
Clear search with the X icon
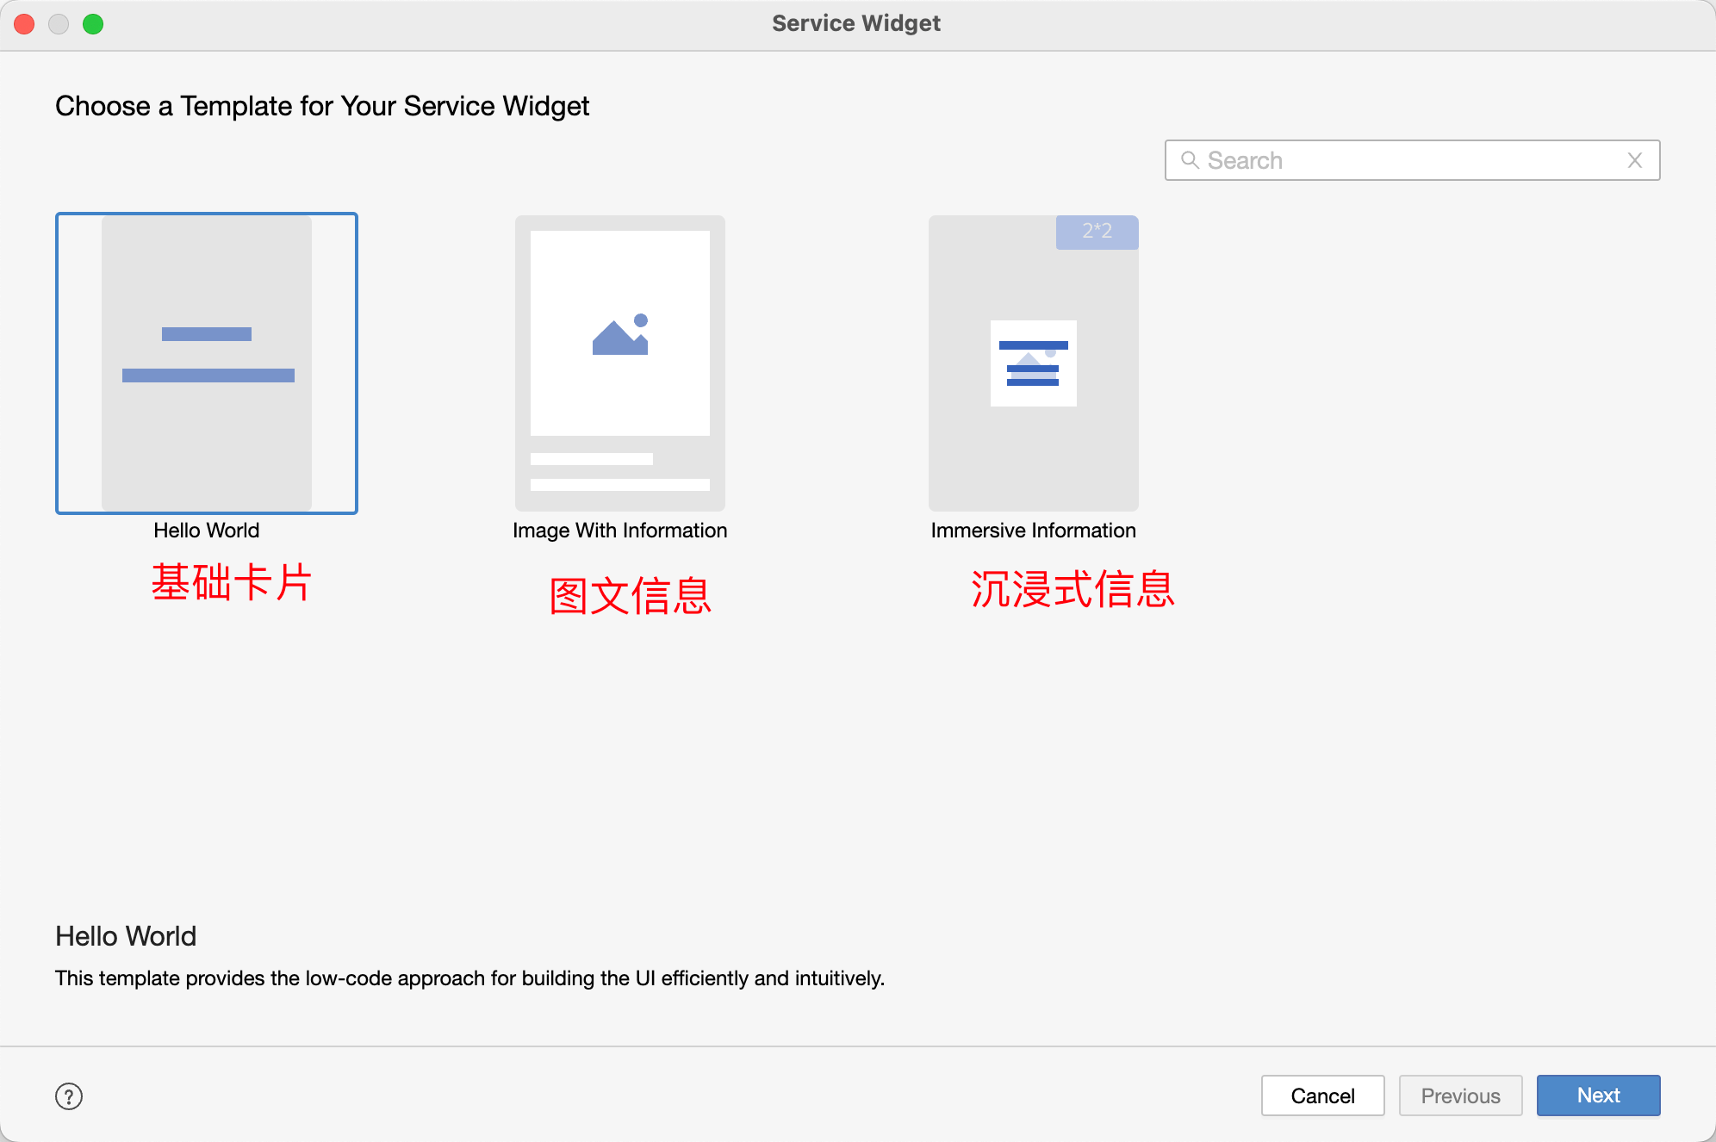[1634, 160]
